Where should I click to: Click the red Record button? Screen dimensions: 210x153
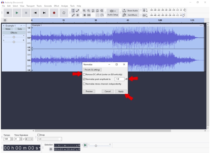[54, 13]
